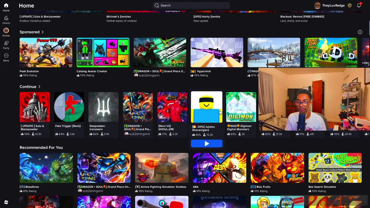Image resolution: width=370 pixels, height=208 pixels.
Task: Open the Digimon Digital Monsters thumbnail
Action: (x=241, y=107)
